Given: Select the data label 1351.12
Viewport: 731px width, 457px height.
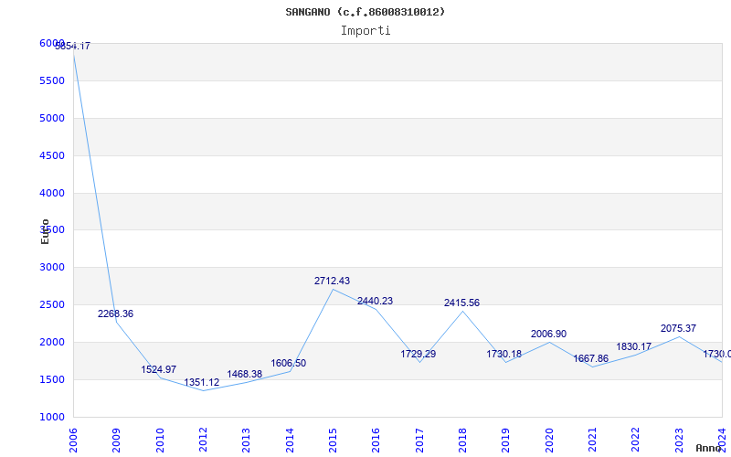Looking at the screenshot, I should (202, 383).
